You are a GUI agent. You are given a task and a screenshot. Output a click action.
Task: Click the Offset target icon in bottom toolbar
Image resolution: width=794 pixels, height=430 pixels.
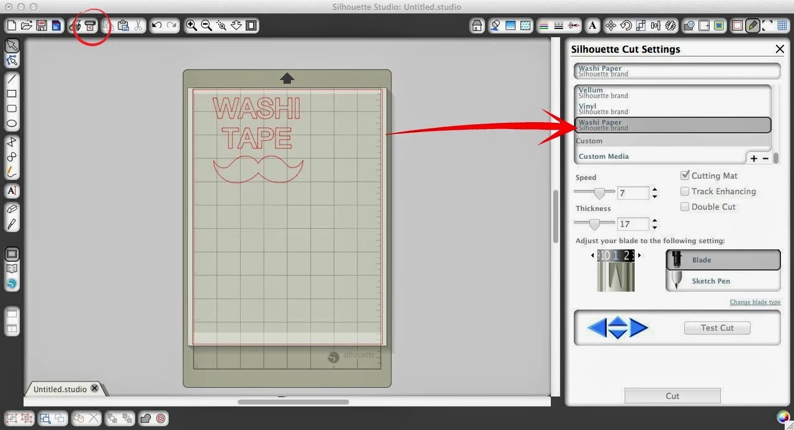coord(161,418)
